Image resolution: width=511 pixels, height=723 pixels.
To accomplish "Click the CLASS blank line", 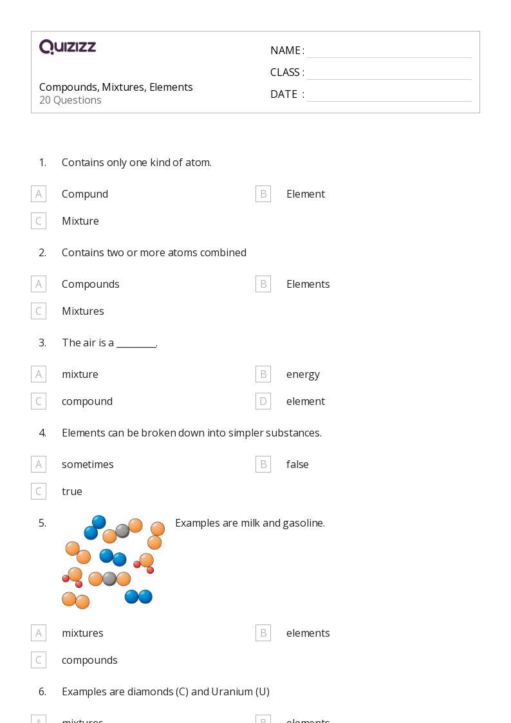I will point(389,73).
